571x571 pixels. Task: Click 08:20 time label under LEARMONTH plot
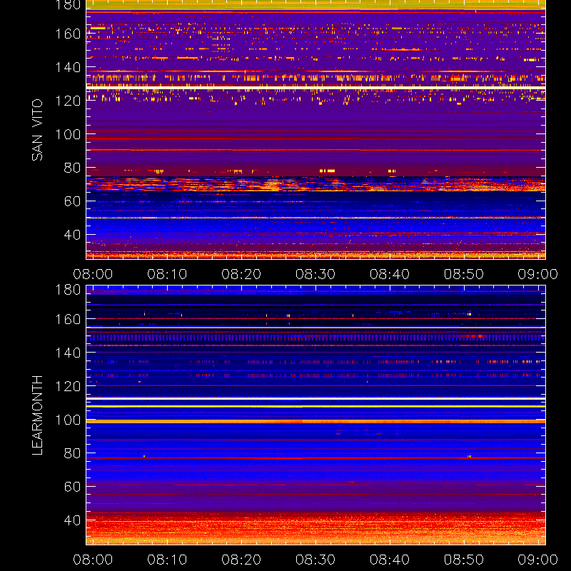[241, 560]
